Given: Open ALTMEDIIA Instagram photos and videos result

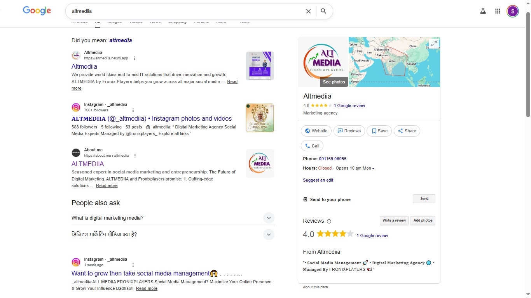Looking at the screenshot, I should tap(152, 119).
